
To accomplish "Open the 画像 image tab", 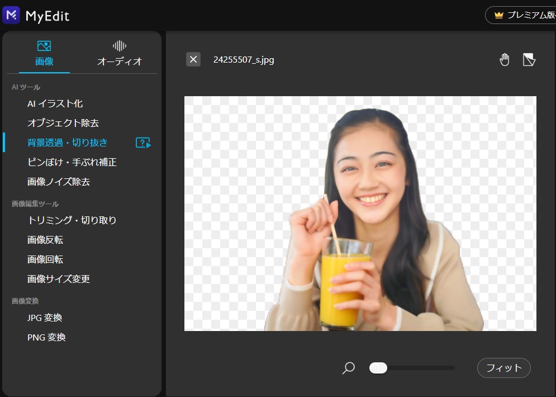I will pyautogui.click(x=44, y=54).
